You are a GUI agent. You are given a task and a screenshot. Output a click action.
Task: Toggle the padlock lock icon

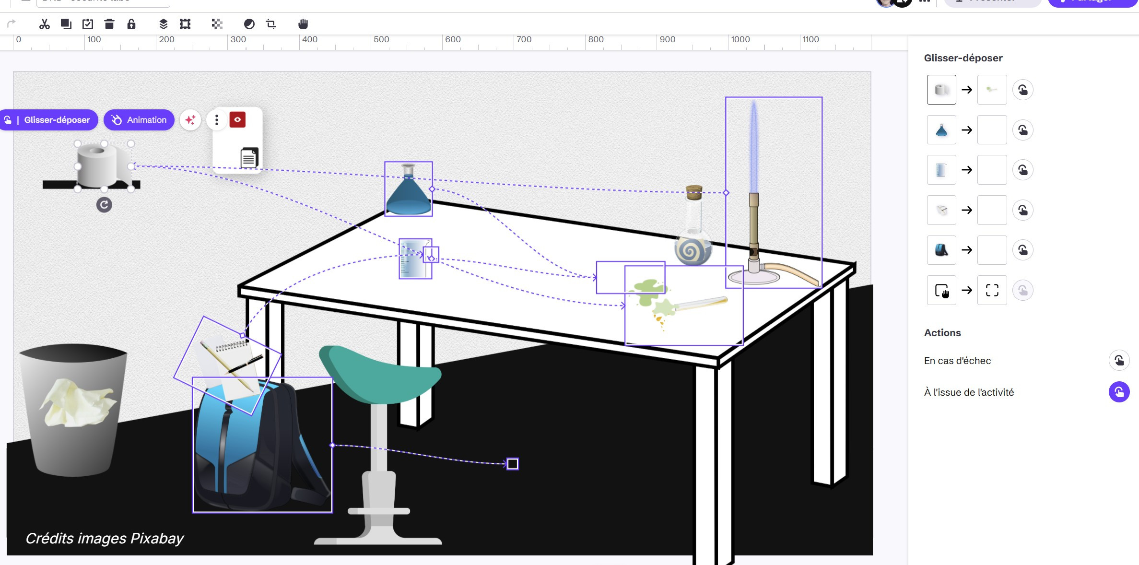point(131,24)
